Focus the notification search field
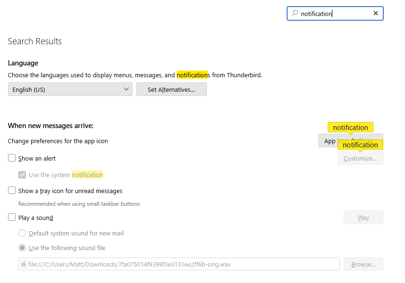 point(335,14)
